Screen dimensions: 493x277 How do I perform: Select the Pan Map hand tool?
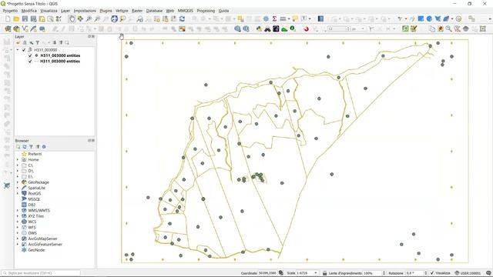coord(72,18)
